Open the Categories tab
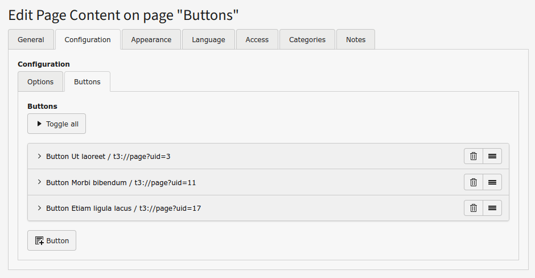 307,40
